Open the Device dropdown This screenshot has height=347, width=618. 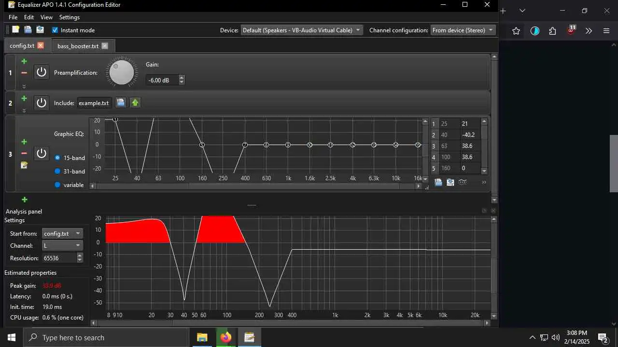[302, 30]
